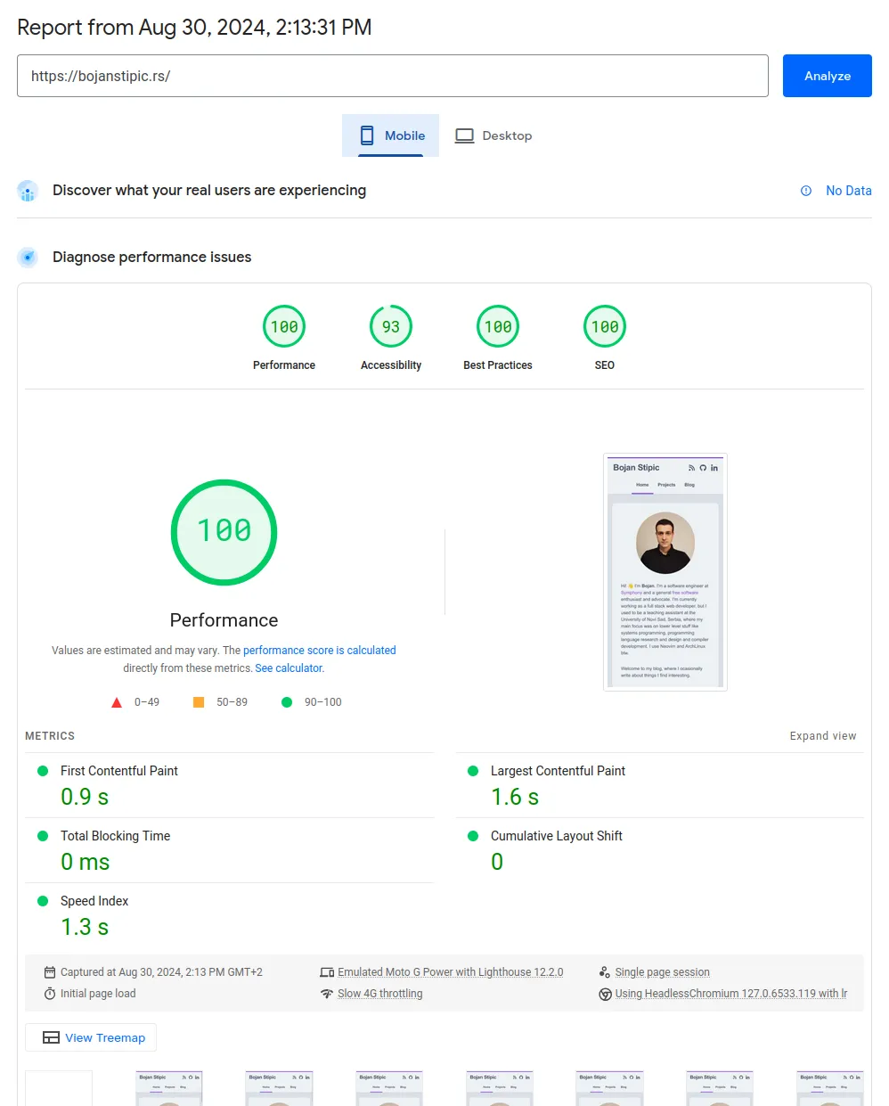
Task: Click the calendar icon next to capture date
Action: point(51,971)
